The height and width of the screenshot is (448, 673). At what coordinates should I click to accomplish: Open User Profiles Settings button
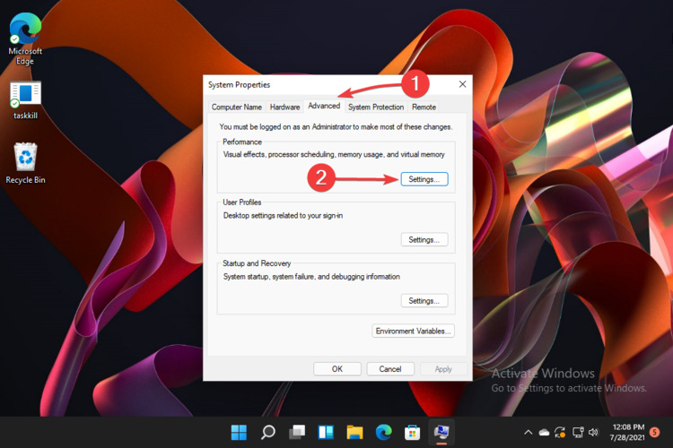pyautogui.click(x=424, y=240)
